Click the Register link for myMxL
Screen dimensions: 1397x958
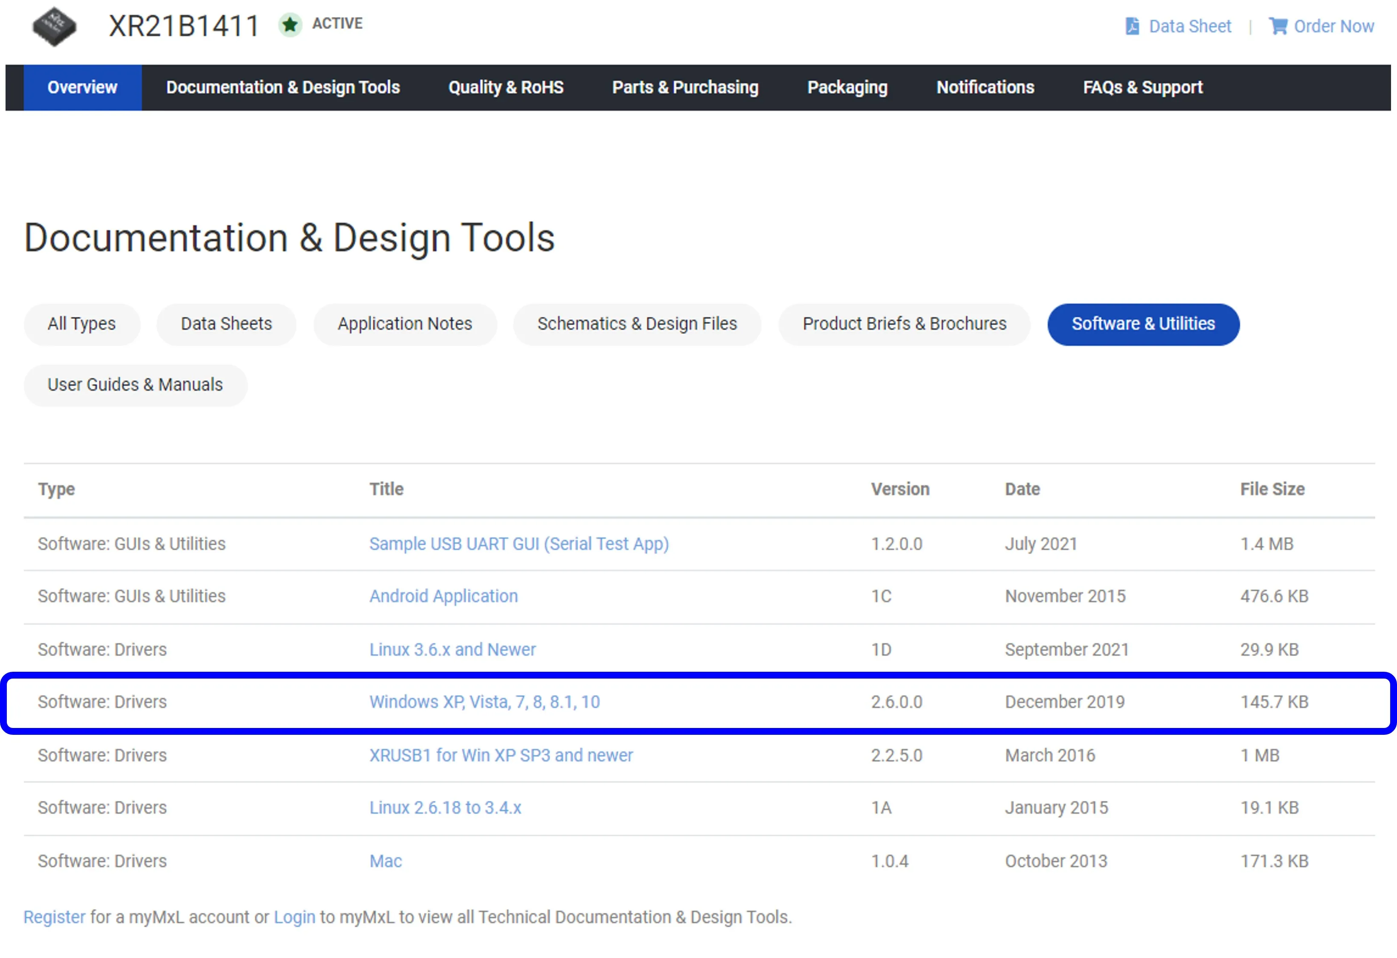(54, 917)
